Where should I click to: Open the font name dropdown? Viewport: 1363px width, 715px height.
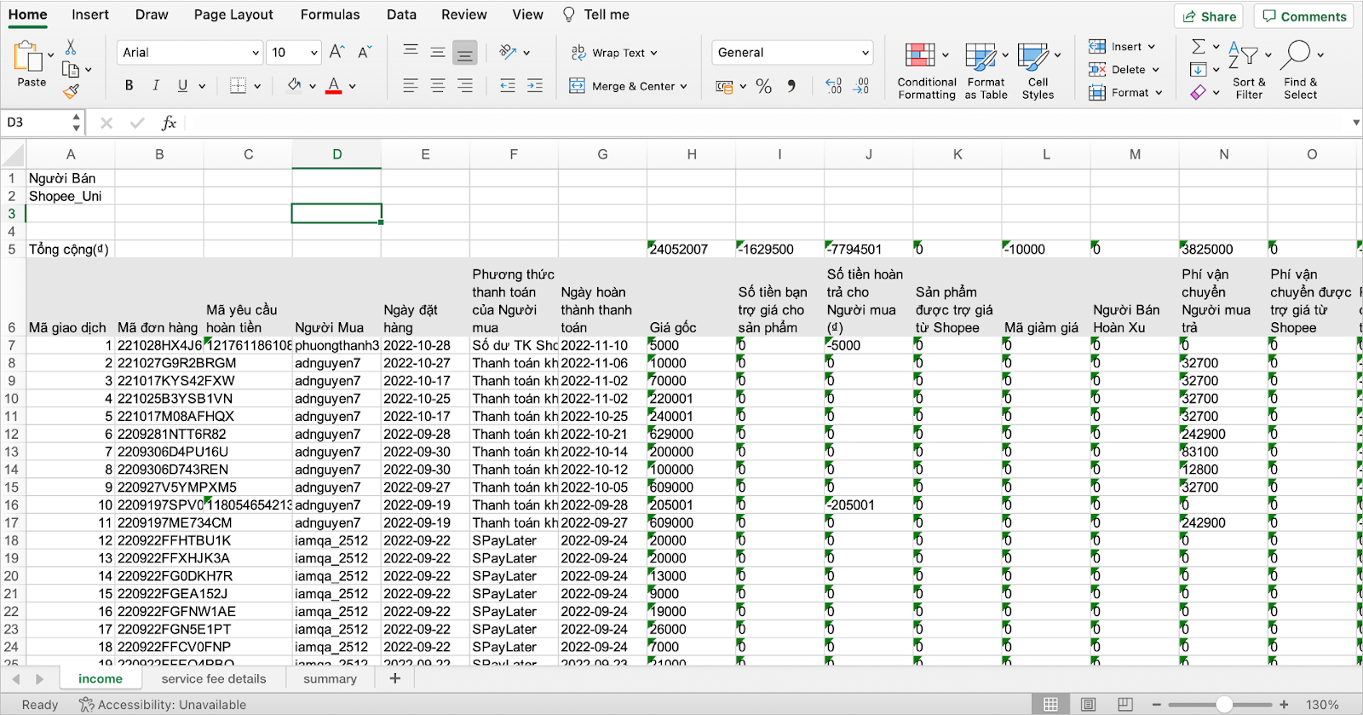click(255, 53)
